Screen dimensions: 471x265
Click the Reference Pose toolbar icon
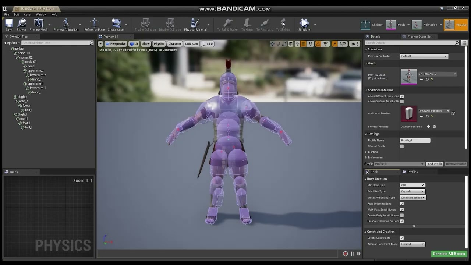point(94,24)
